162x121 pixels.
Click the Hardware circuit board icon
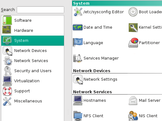pos(7,30)
